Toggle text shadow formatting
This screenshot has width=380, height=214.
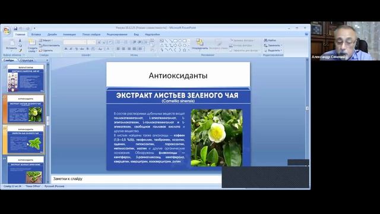click(87, 49)
